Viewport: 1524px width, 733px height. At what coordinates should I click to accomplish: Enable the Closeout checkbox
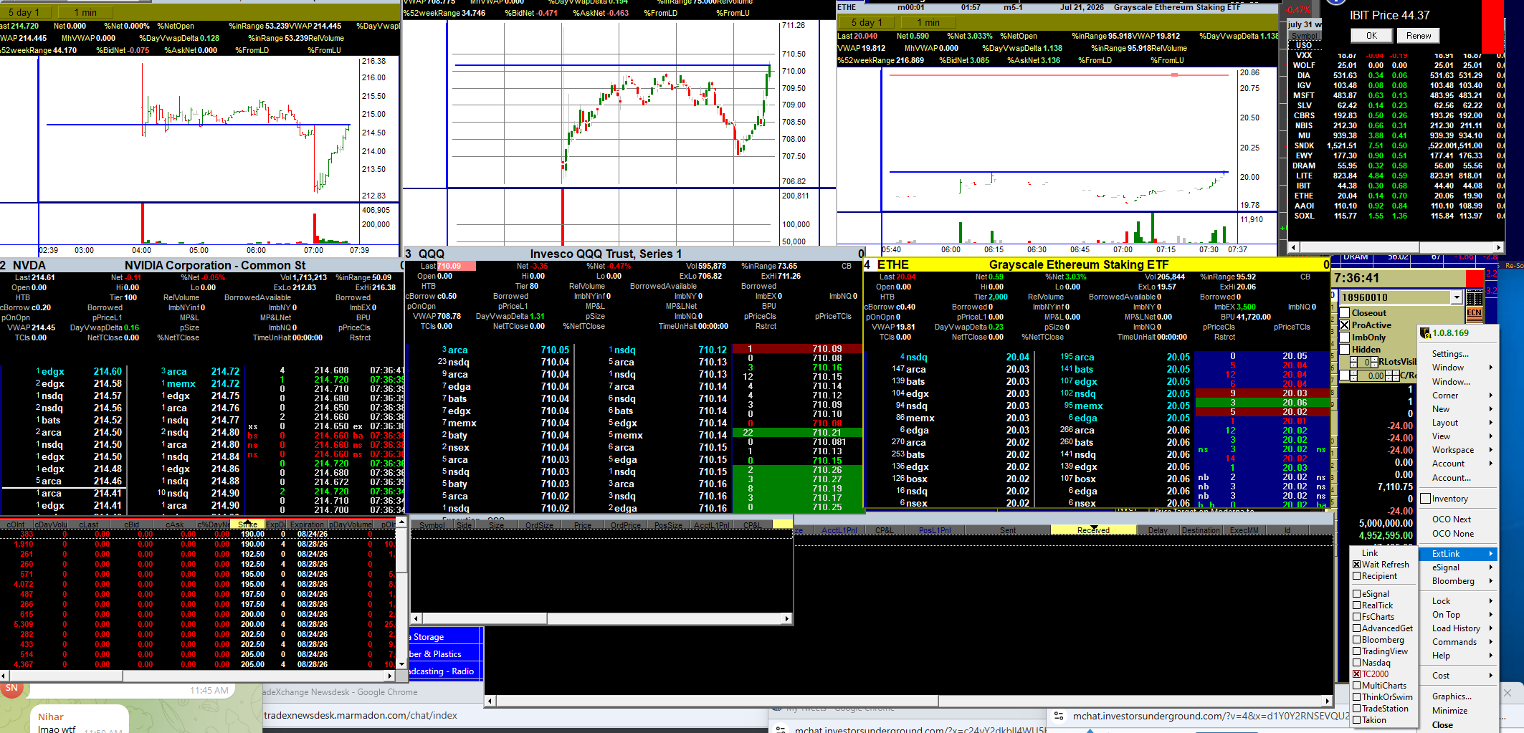[1345, 313]
